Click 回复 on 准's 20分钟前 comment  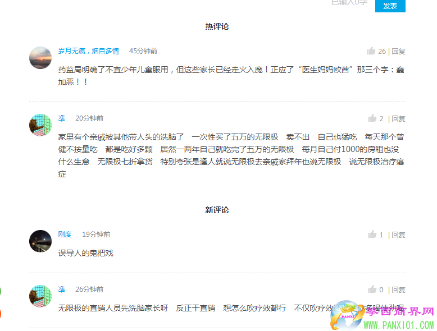(398, 118)
